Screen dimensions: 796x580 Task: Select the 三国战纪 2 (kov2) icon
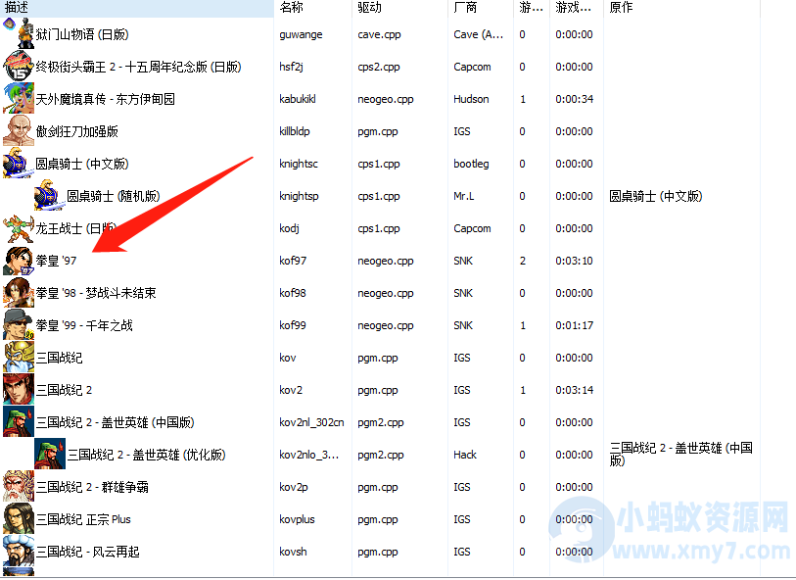[x=19, y=390]
